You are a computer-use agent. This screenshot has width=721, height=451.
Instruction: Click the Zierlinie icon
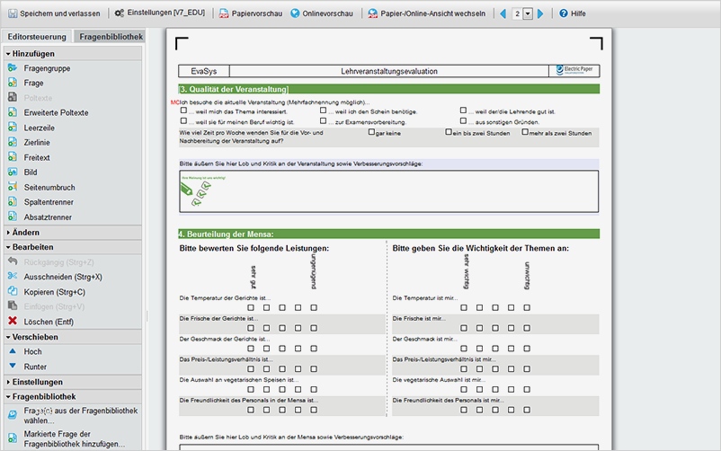[13, 142]
